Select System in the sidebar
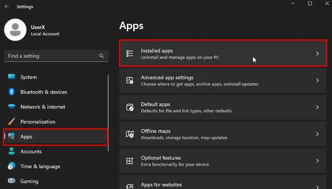Image resolution: width=332 pixels, height=189 pixels. tap(28, 77)
